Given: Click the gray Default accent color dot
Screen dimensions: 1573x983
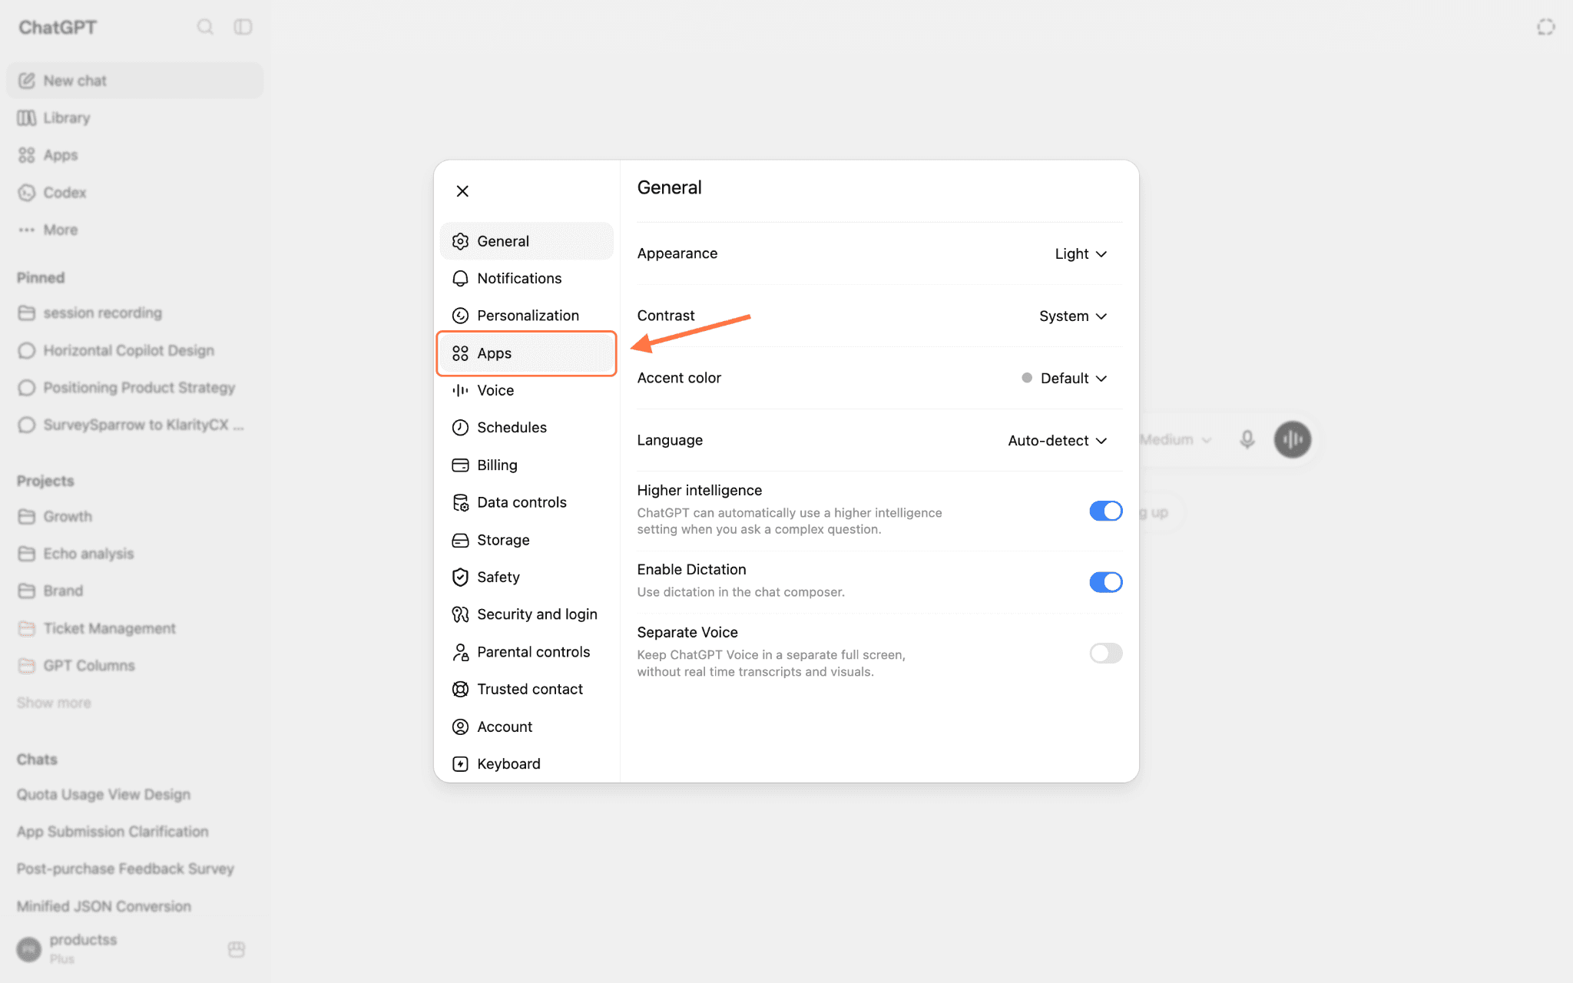Looking at the screenshot, I should pos(1027,378).
